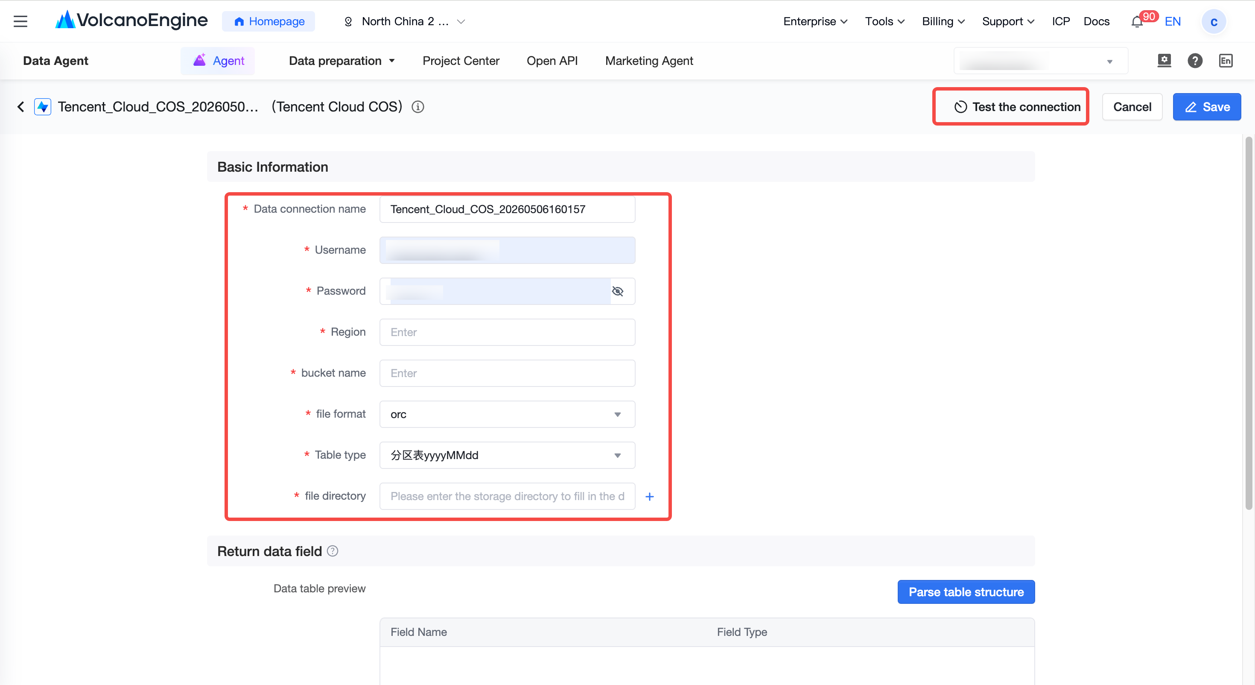The height and width of the screenshot is (685, 1255).
Task: Click the language switch En icon in toolbar
Action: (1225, 61)
